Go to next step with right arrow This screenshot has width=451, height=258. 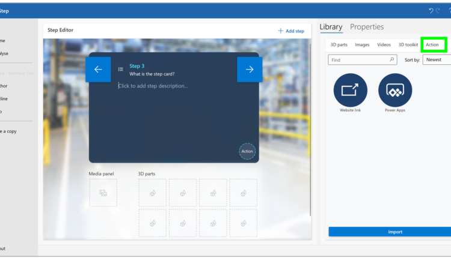tap(250, 70)
